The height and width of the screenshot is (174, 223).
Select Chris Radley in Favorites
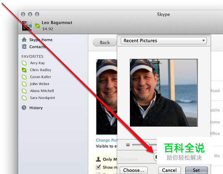pos(41,70)
